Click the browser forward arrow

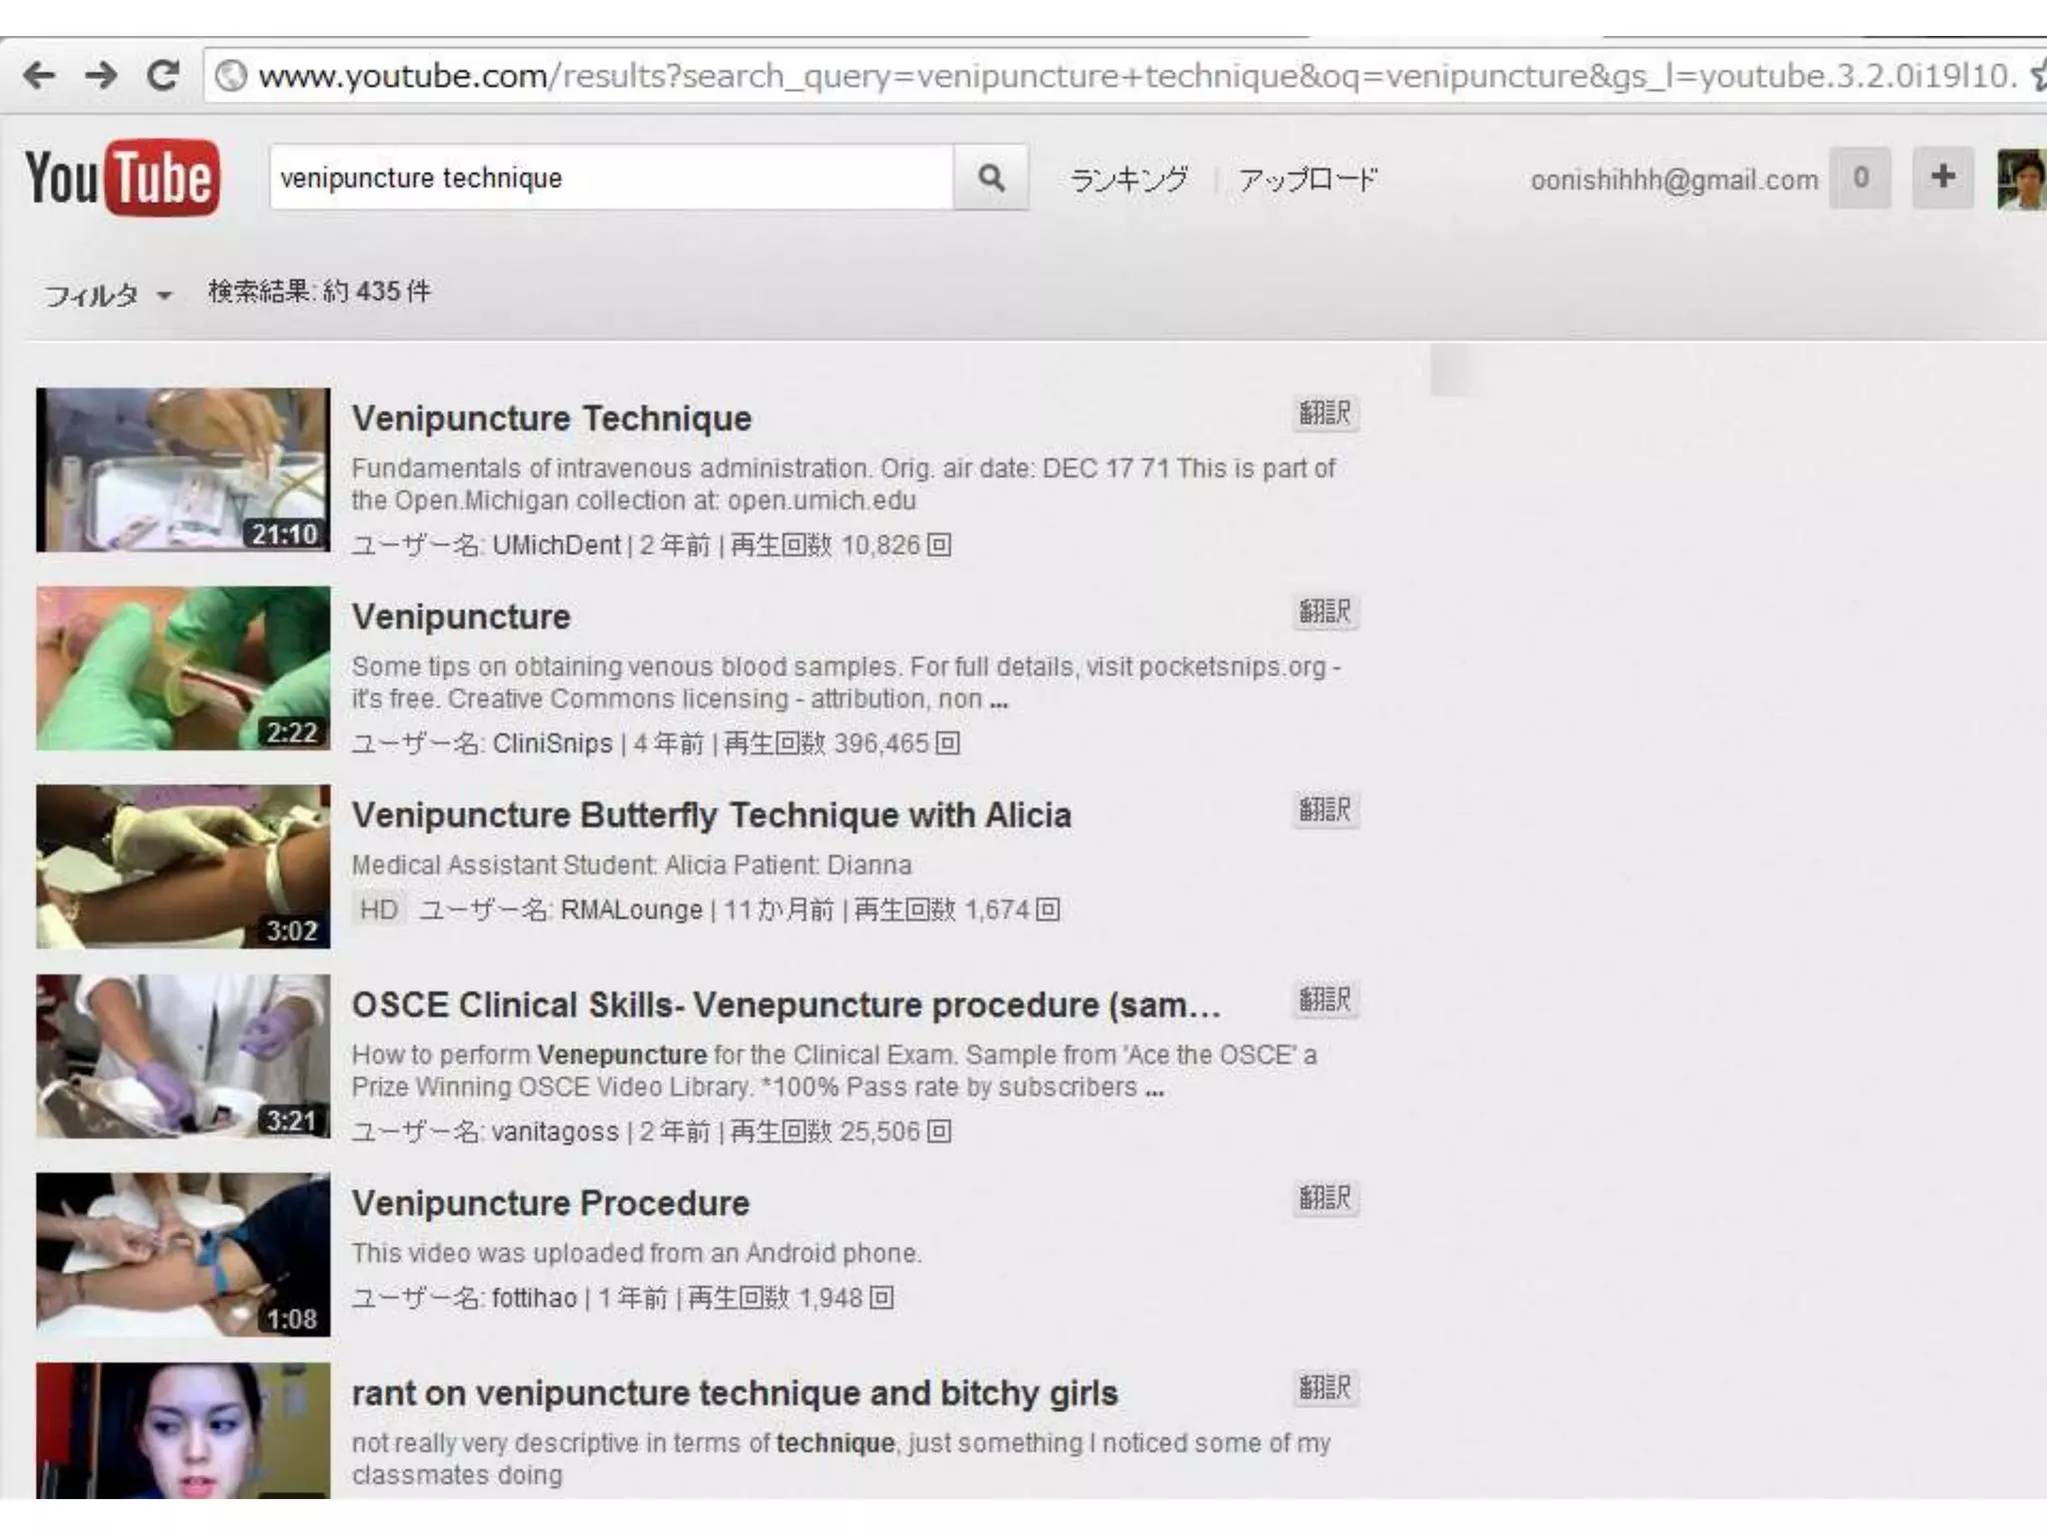point(100,75)
